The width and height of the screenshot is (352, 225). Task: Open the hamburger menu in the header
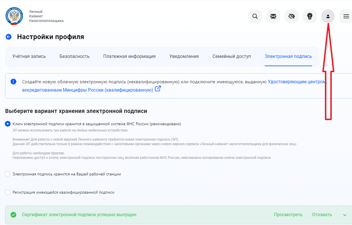tap(346, 16)
